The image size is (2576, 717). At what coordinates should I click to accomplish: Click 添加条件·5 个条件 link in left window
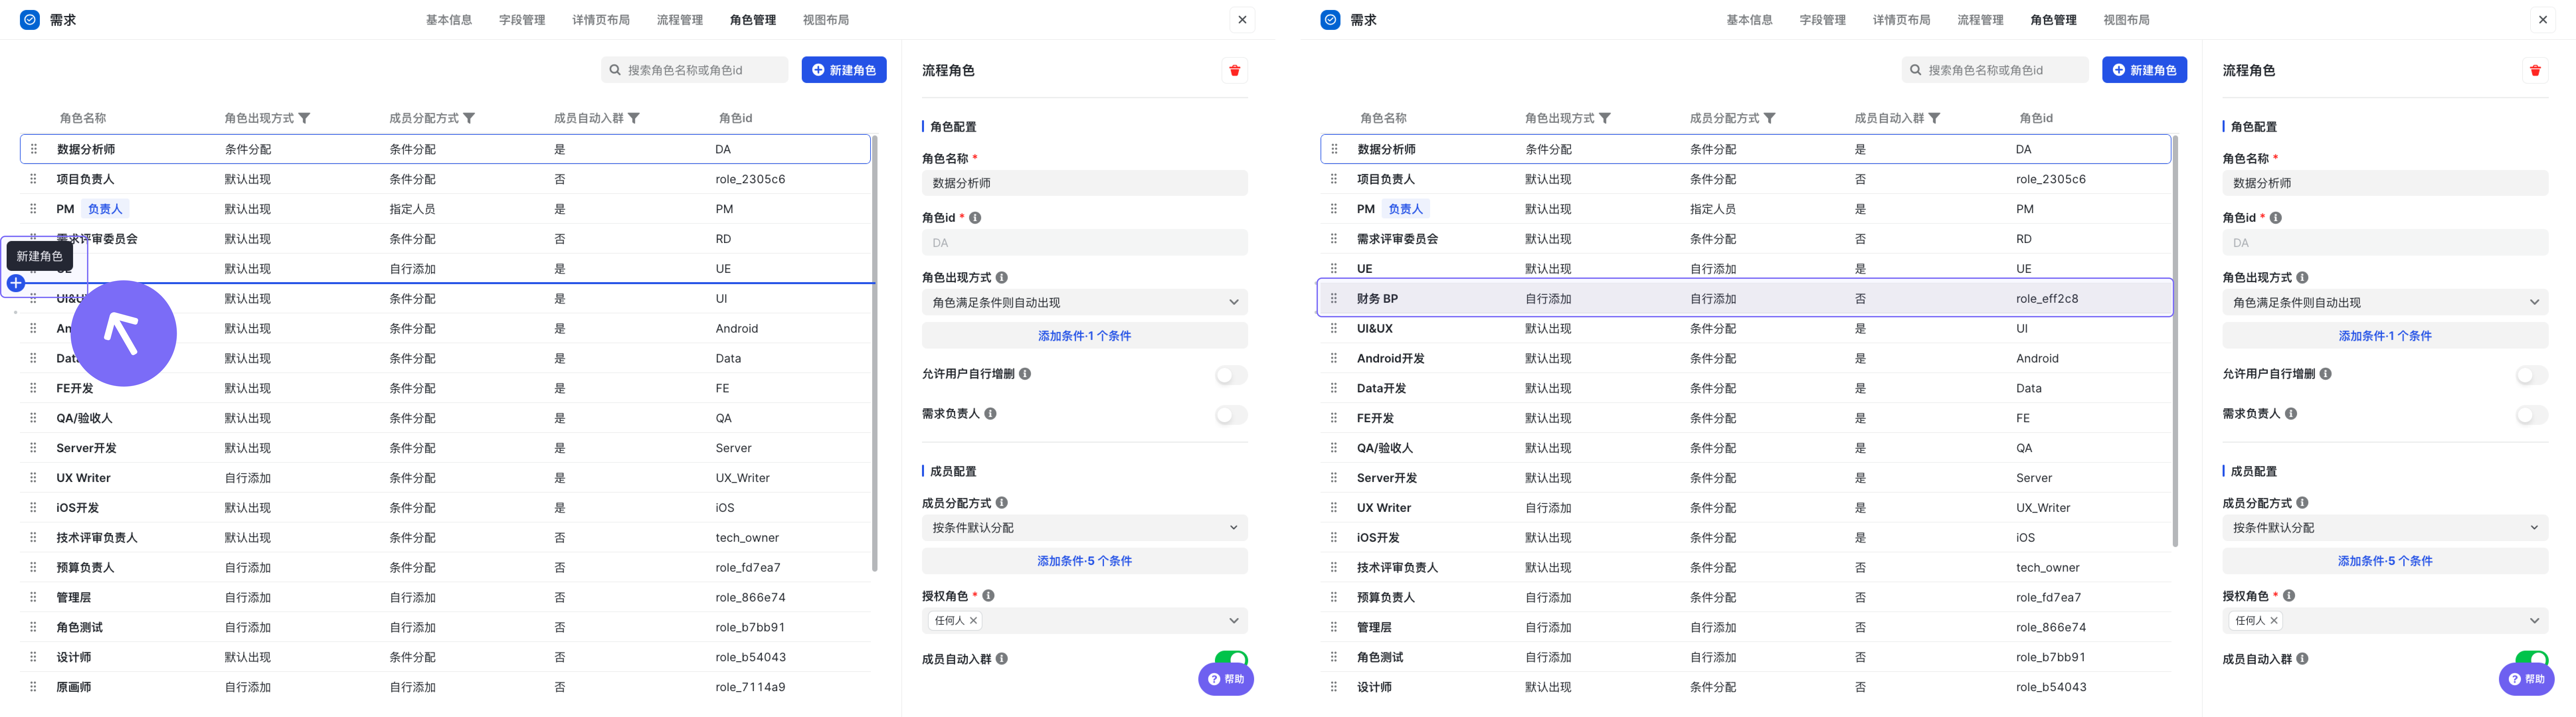coord(1085,561)
